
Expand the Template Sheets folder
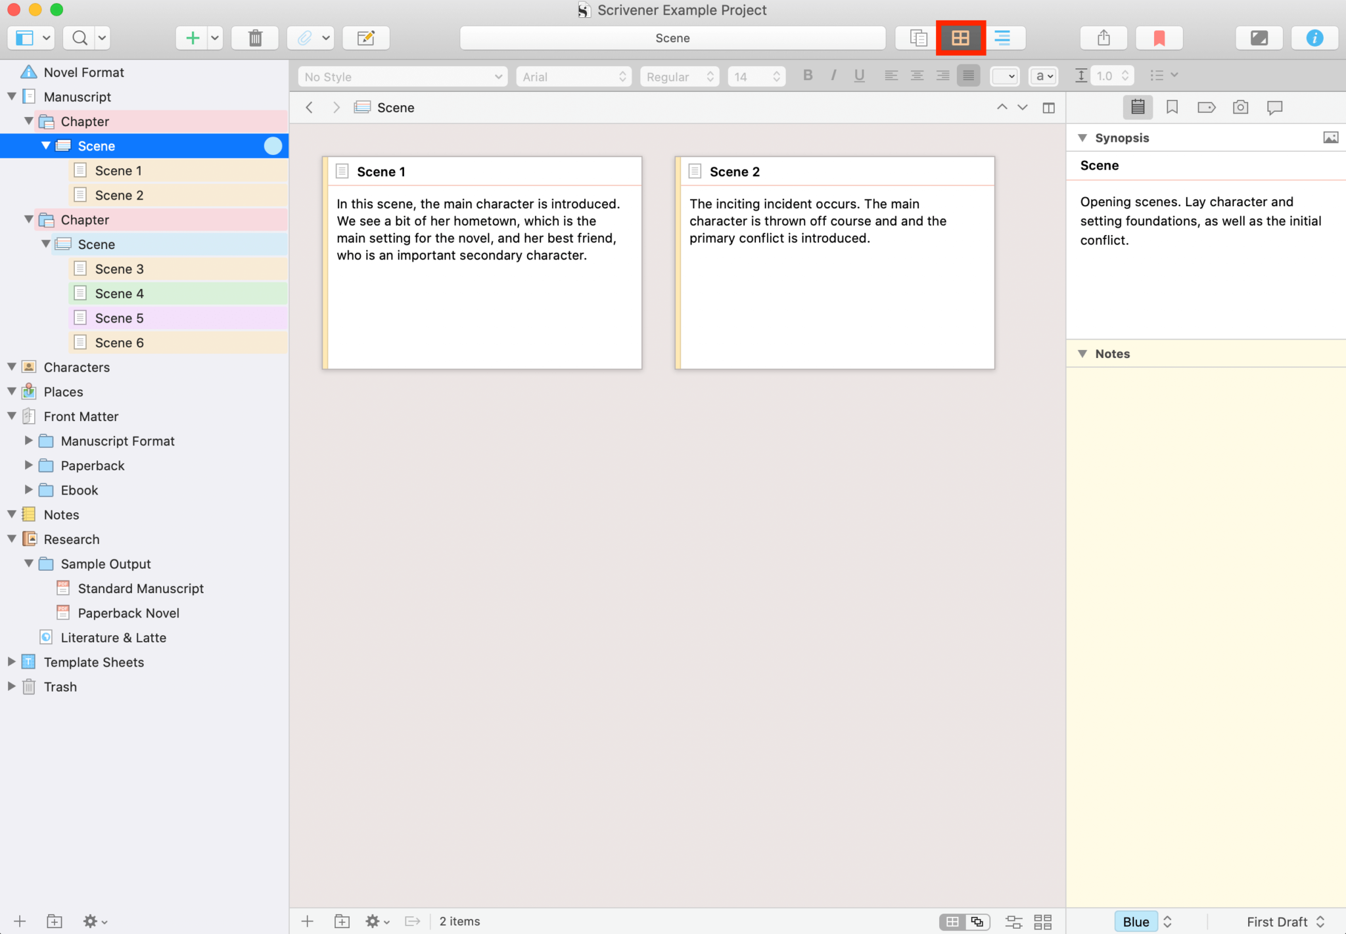[12, 662]
